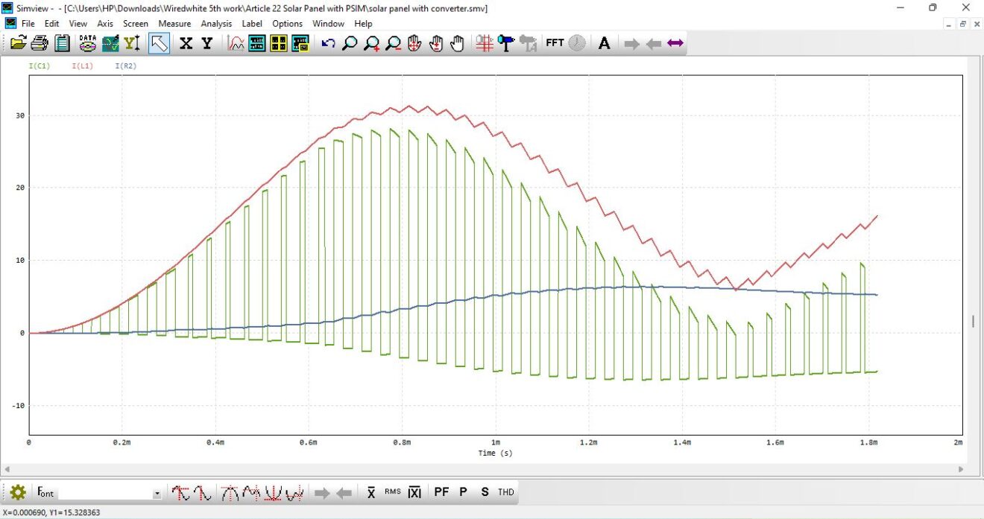Screen dimensions: 984x519
Task: Select the Add Text label tool
Action: tap(604, 42)
